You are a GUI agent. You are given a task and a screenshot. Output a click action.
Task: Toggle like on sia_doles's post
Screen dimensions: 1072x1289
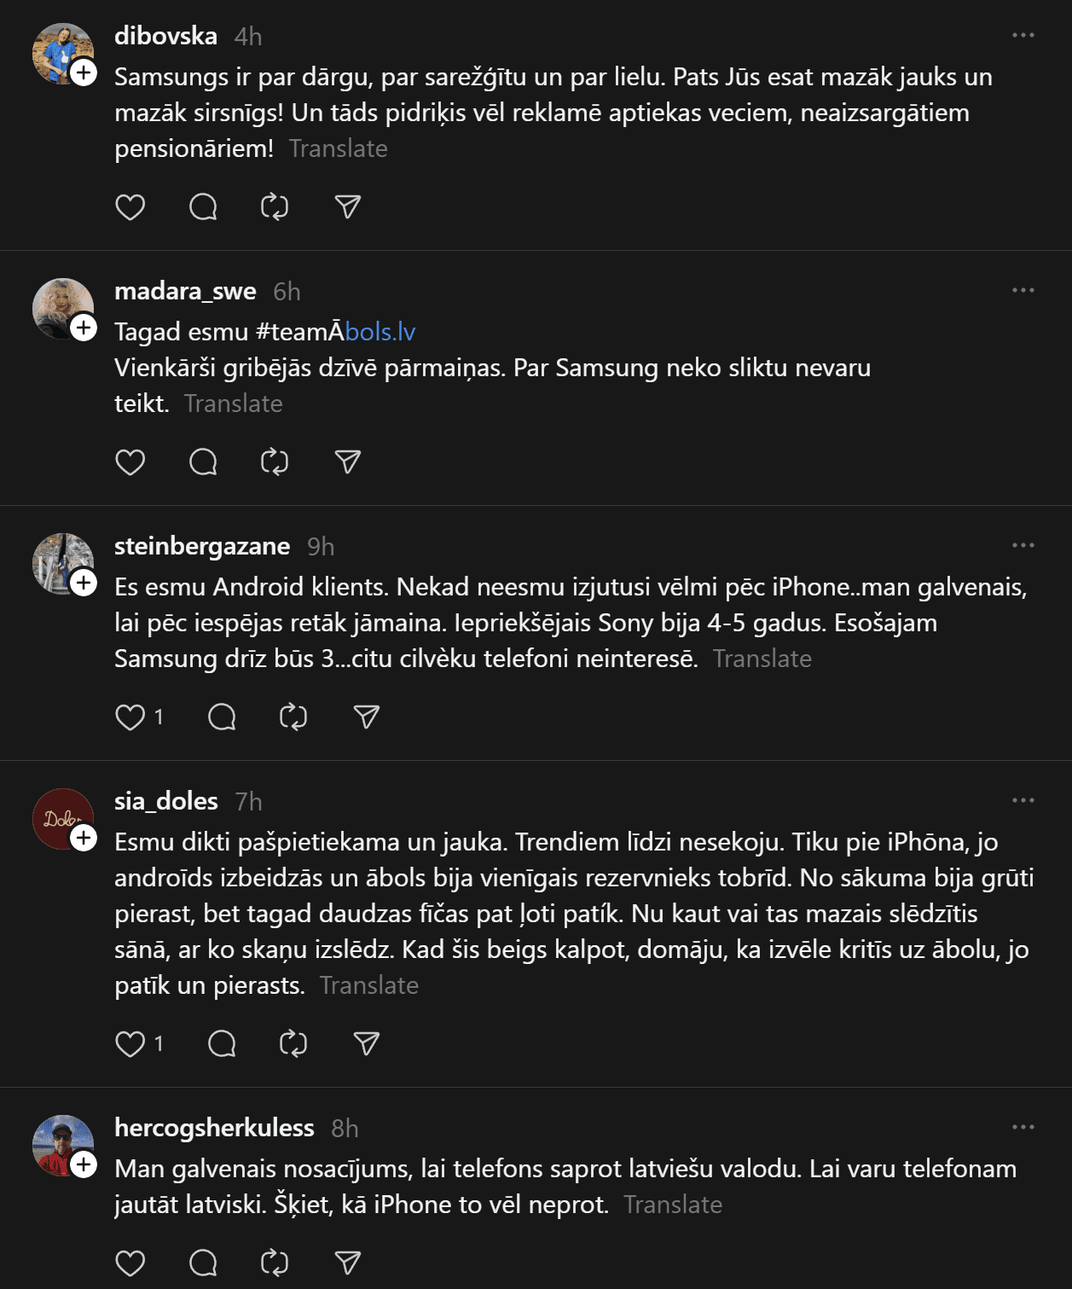click(130, 1044)
